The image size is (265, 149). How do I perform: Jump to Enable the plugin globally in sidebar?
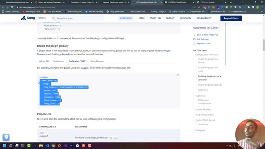point(210,85)
